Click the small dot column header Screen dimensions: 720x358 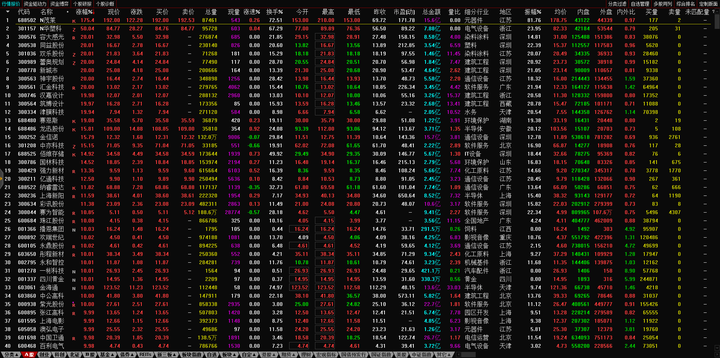[x=68, y=12]
